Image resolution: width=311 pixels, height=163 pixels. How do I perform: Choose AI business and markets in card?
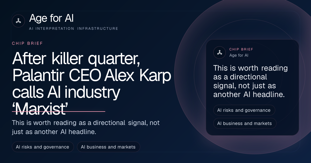(x=245, y=123)
